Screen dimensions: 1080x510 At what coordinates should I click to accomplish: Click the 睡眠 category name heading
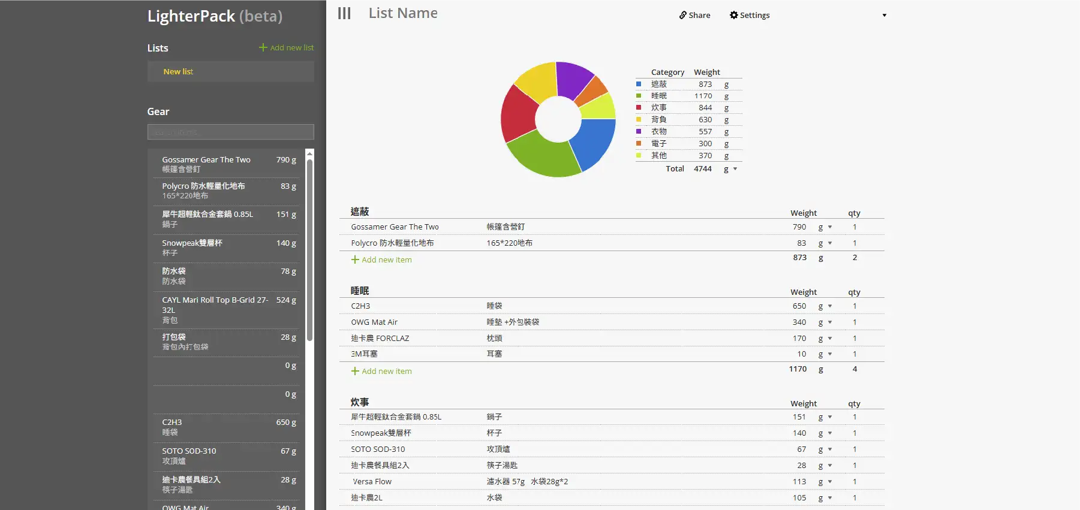[x=360, y=291]
